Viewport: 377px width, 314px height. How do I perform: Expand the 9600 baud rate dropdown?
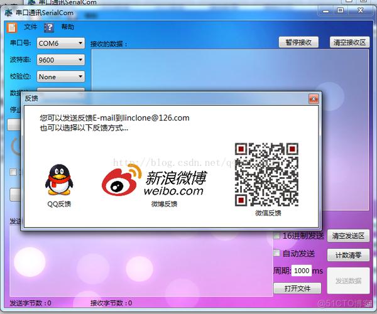tap(60, 60)
